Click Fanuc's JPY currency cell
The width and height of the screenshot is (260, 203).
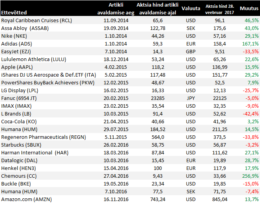tap(191, 98)
